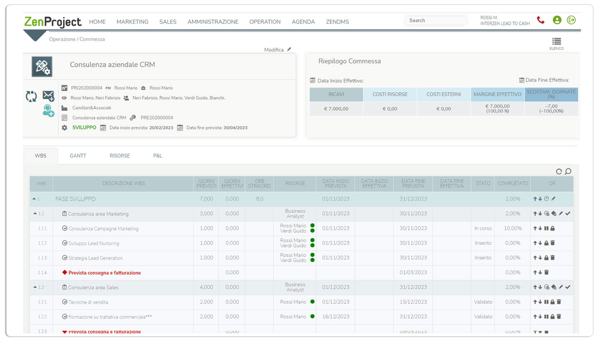The width and height of the screenshot is (600, 341).
Task: Select the WBS tab
Action: pyautogui.click(x=41, y=156)
